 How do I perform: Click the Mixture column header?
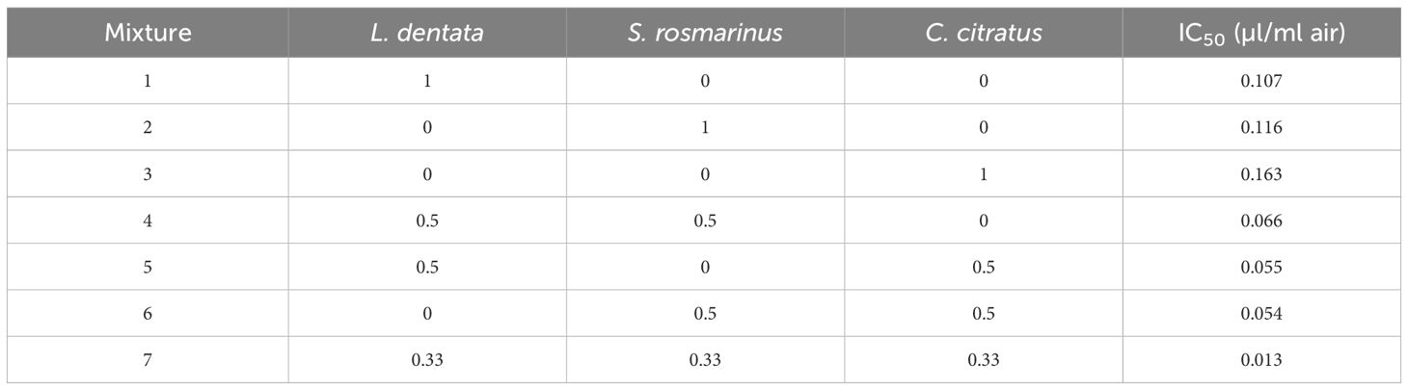coord(149,34)
